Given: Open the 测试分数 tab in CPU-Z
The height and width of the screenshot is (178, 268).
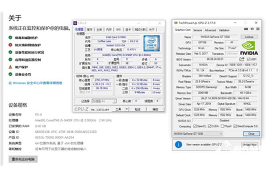Looking at the screenshot, I should point(140,29).
